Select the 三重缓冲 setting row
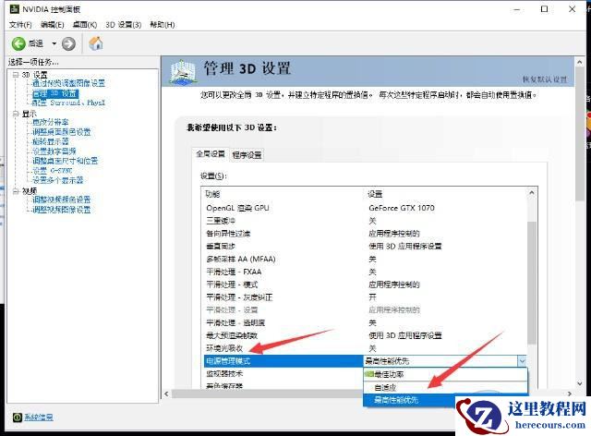The height and width of the screenshot is (436, 591). tap(366, 221)
